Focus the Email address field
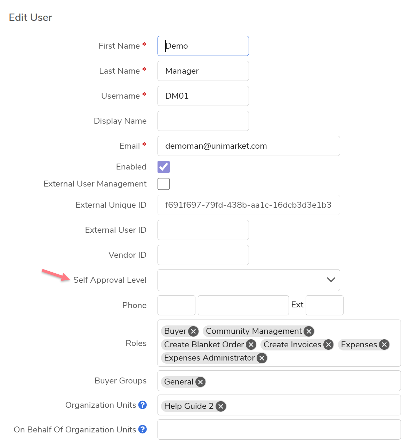The width and height of the screenshot is (419, 447). point(249,146)
